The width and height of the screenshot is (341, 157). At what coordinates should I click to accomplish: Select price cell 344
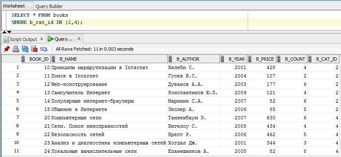[262, 143]
